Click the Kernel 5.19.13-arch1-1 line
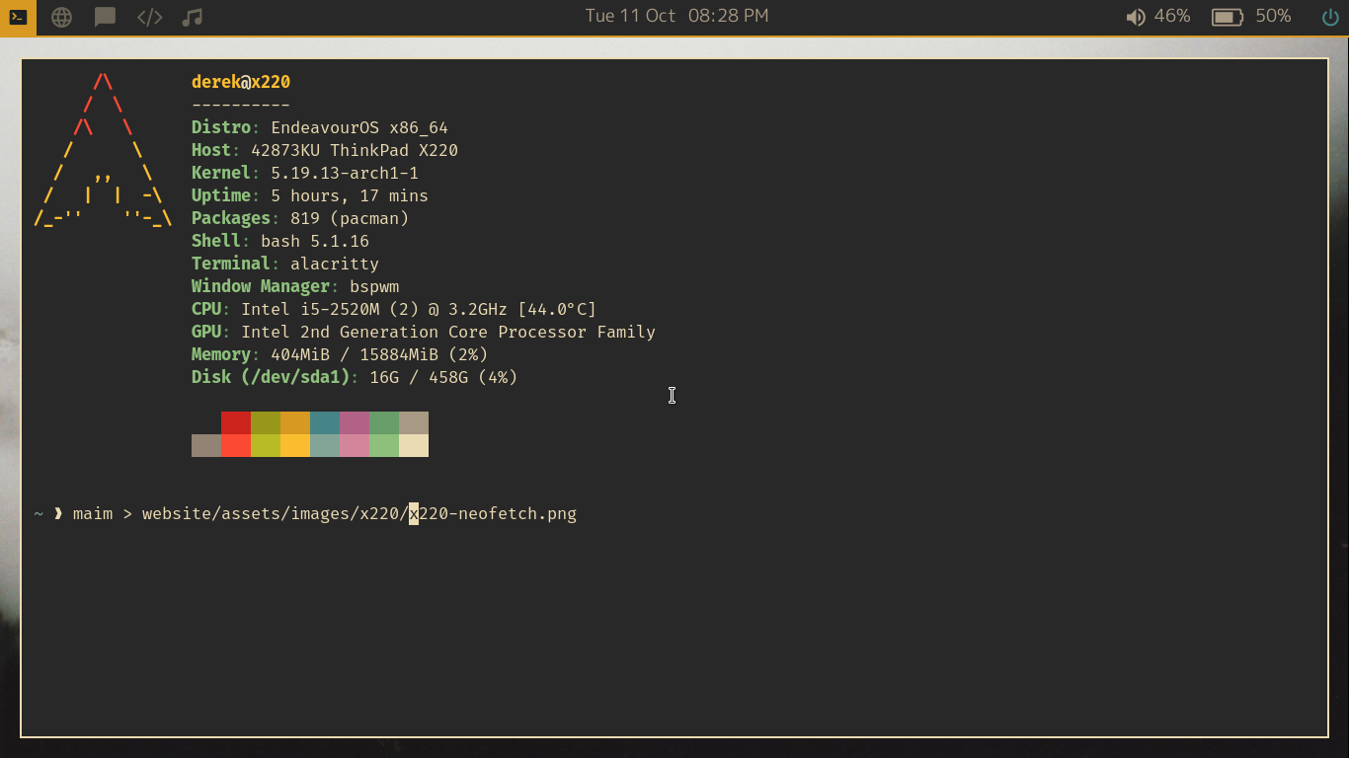The image size is (1349, 758). [305, 173]
